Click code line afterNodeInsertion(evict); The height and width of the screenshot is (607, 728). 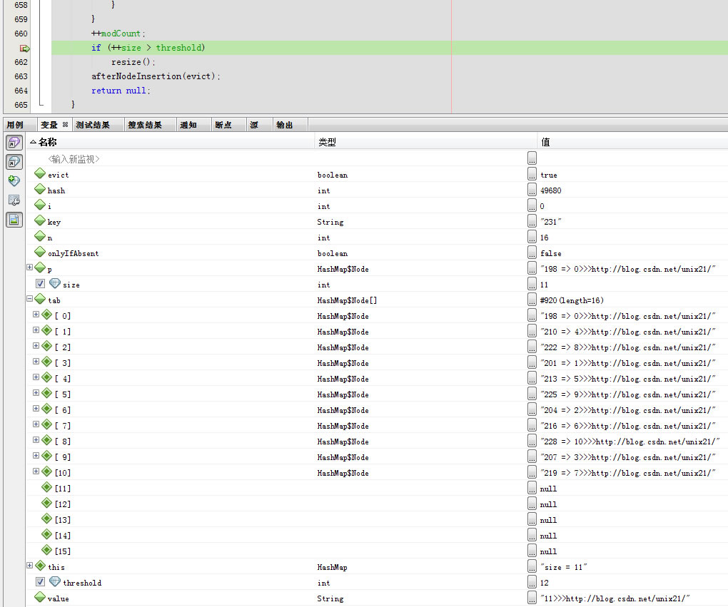click(x=156, y=76)
